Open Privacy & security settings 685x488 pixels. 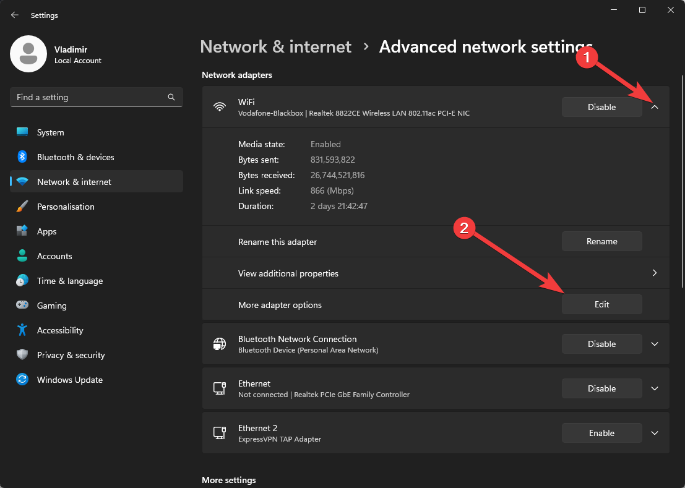click(x=71, y=355)
